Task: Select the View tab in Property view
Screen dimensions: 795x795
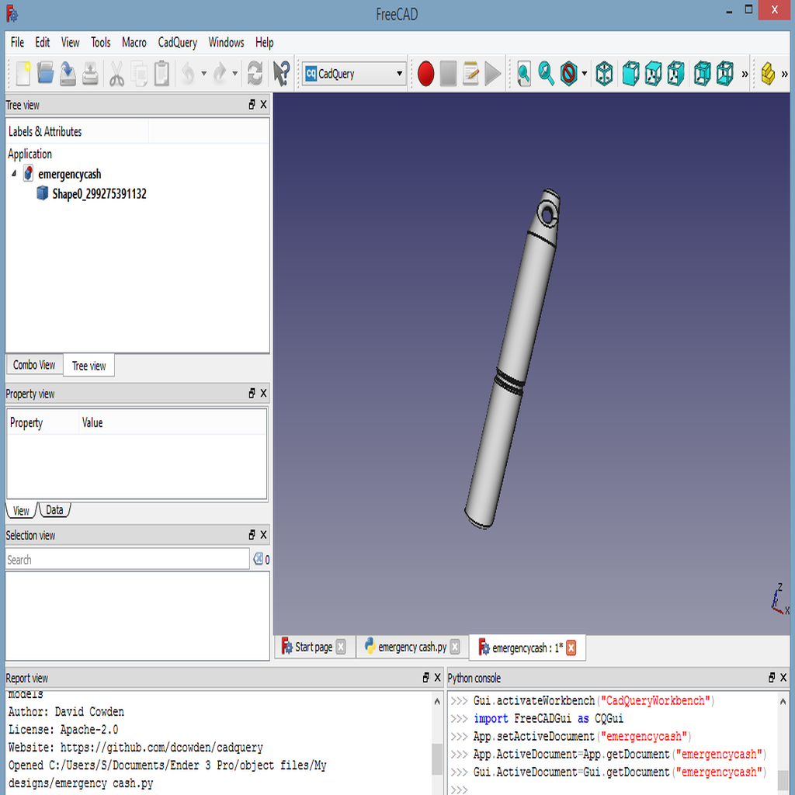Action: pyautogui.click(x=21, y=511)
